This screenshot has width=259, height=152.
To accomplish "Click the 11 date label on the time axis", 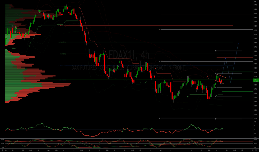I will pyautogui.click(x=191, y=150).
